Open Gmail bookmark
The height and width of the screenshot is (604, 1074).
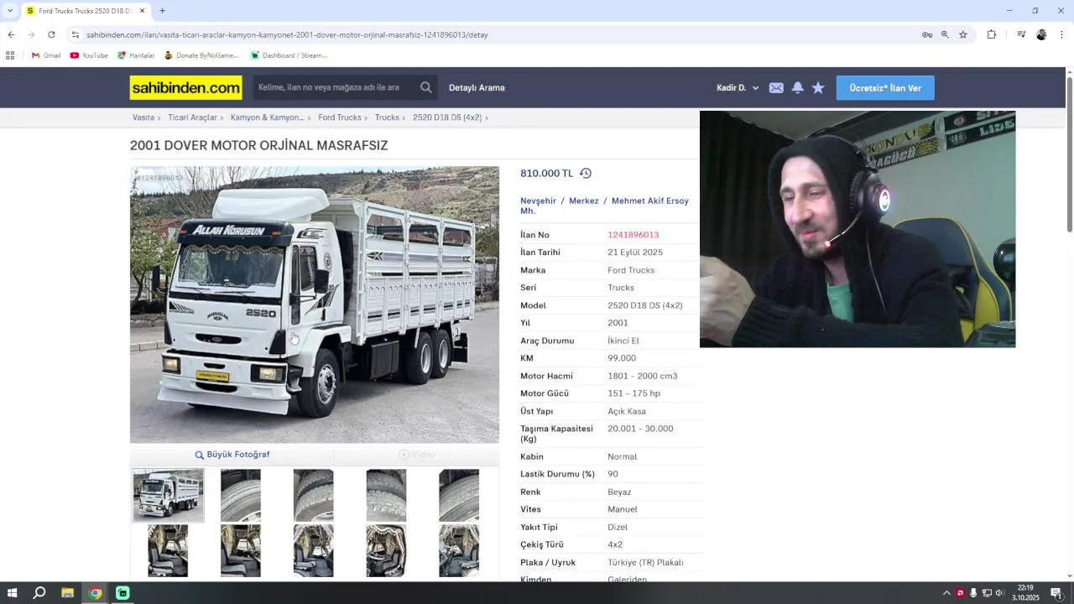coord(45,55)
